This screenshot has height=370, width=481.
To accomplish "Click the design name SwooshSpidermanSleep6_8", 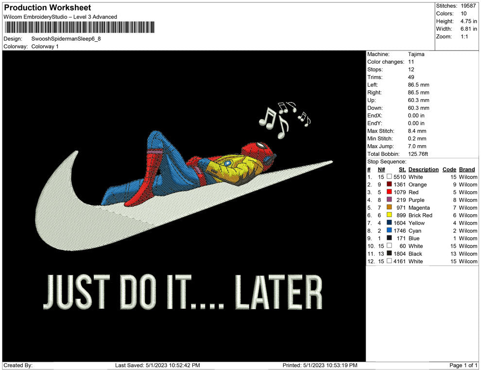I will (66, 38).
